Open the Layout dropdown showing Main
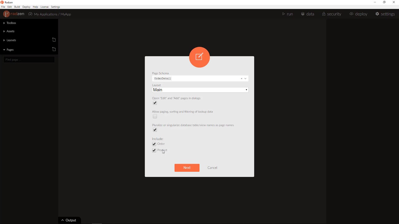Viewport: 399px width, 224px height. click(200, 90)
